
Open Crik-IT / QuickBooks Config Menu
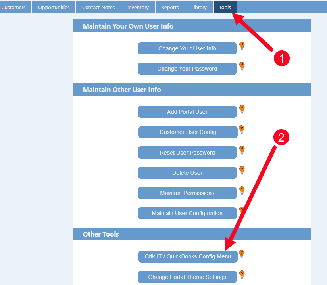point(188,256)
